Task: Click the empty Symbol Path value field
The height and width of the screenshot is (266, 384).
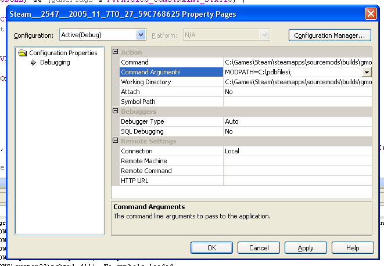Action: (297, 102)
